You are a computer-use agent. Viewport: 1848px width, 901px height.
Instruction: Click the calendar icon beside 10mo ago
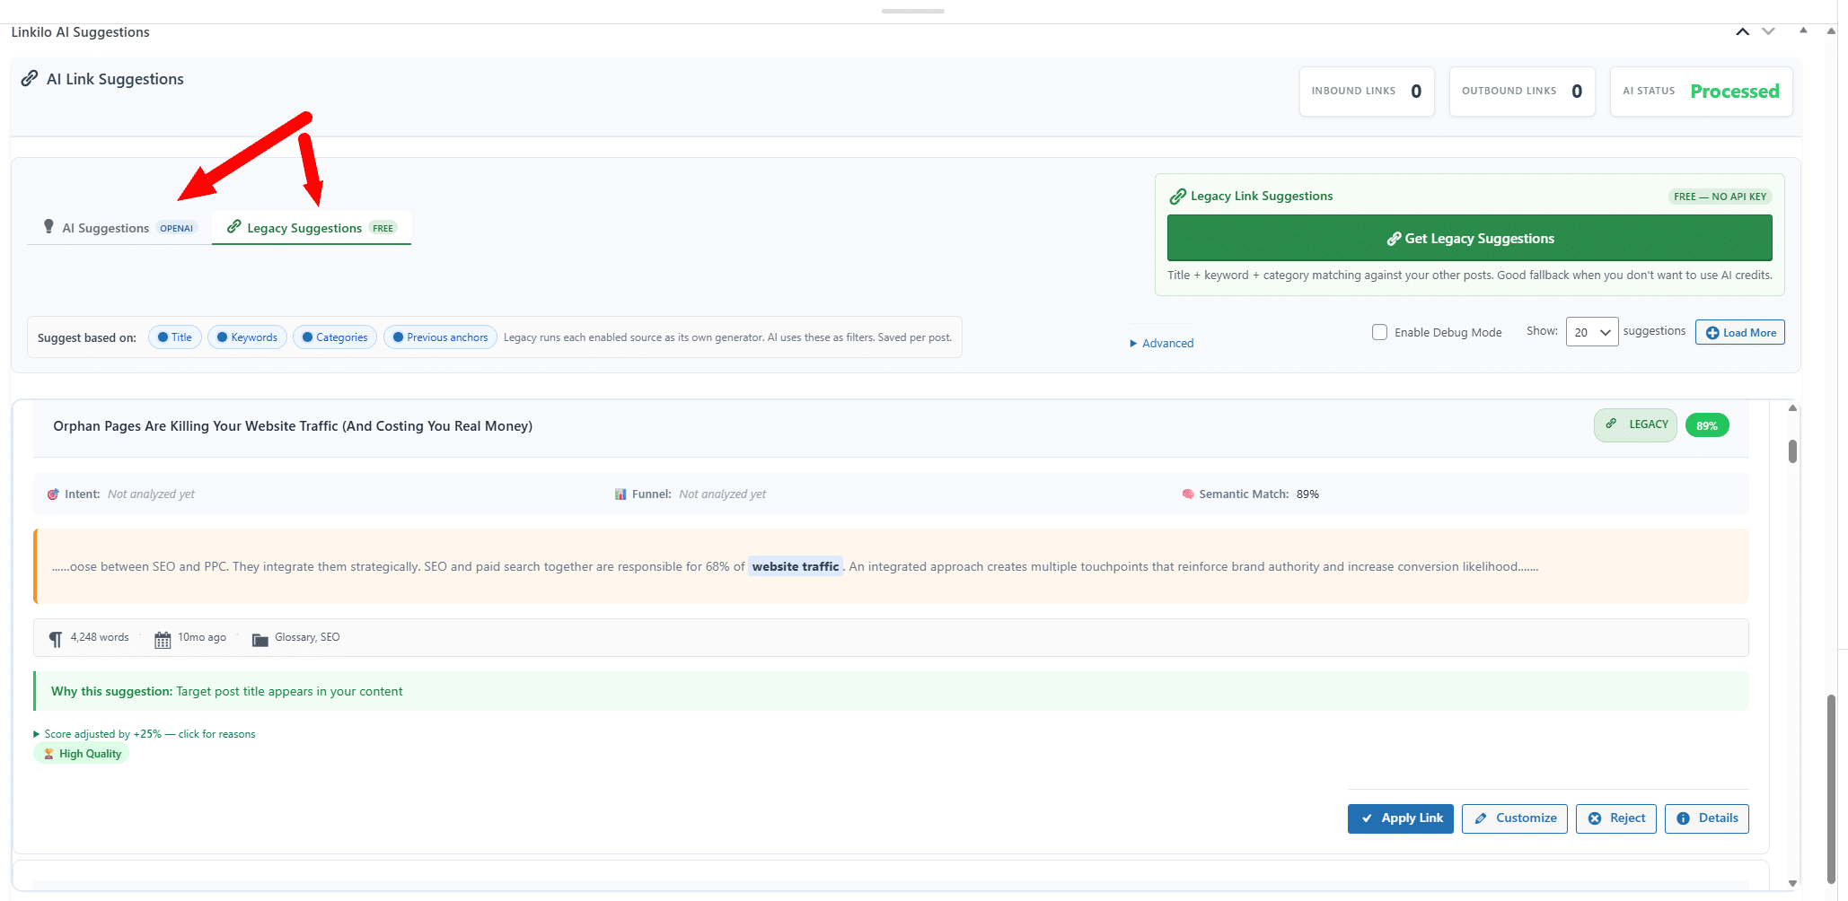163,639
